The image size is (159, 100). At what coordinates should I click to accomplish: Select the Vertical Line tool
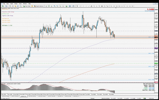tap(83, 6)
